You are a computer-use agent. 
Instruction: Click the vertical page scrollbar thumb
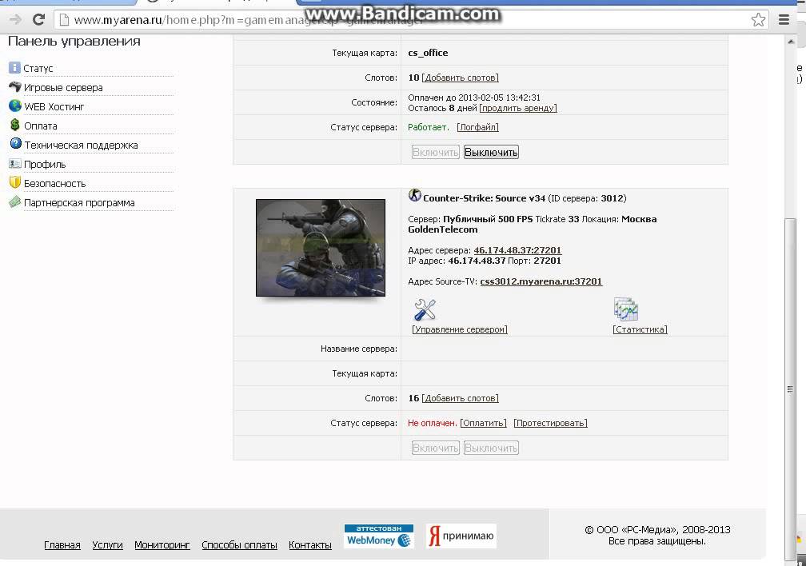point(790,389)
